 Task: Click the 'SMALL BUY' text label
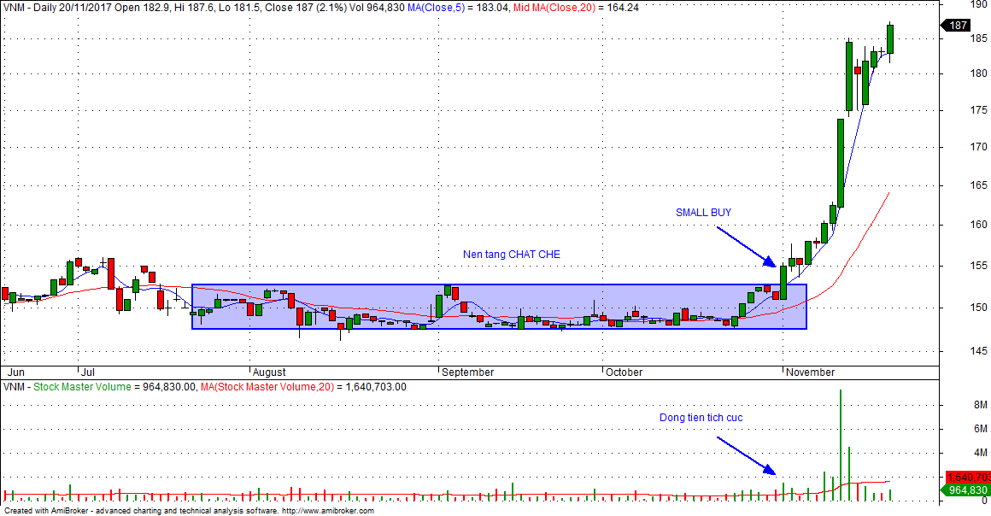(703, 213)
